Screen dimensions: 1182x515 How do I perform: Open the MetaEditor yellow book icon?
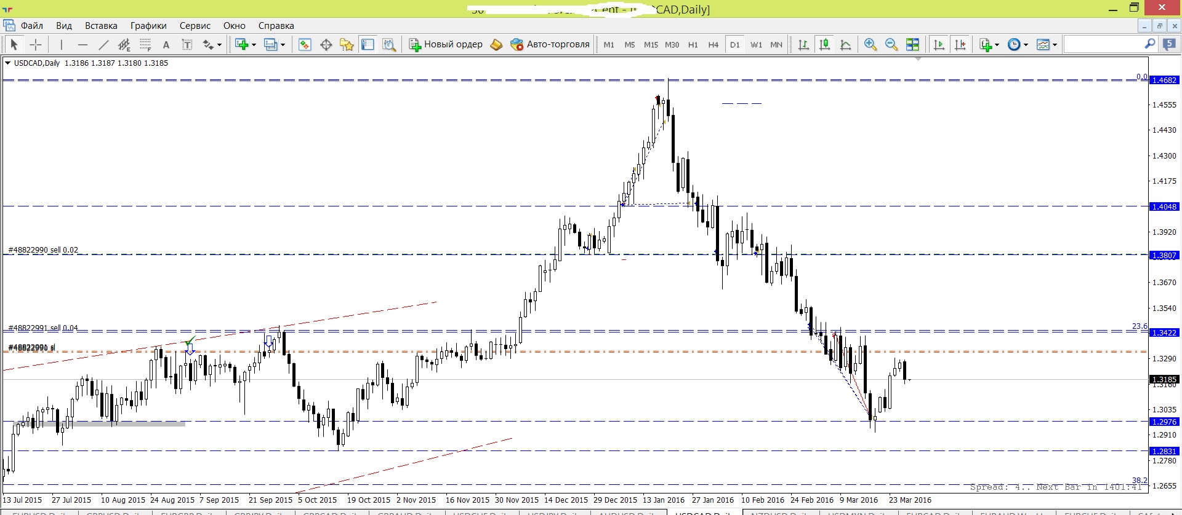pyautogui.click(x=496, y=44)
